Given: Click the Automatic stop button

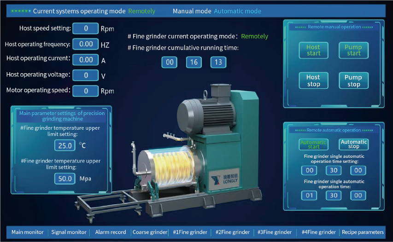Looking at the screenshot, I should tap(353, 144).
